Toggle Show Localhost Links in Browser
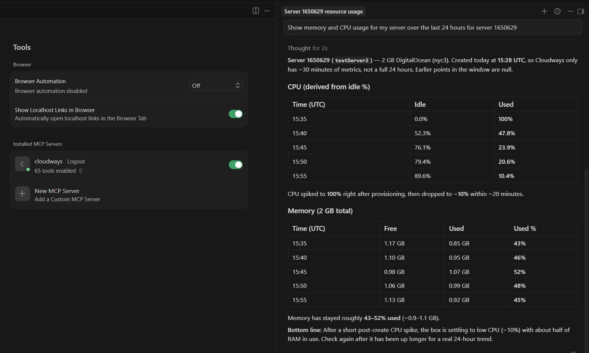The height and width of the screenshot is (353, 589). tap(236, 114)
